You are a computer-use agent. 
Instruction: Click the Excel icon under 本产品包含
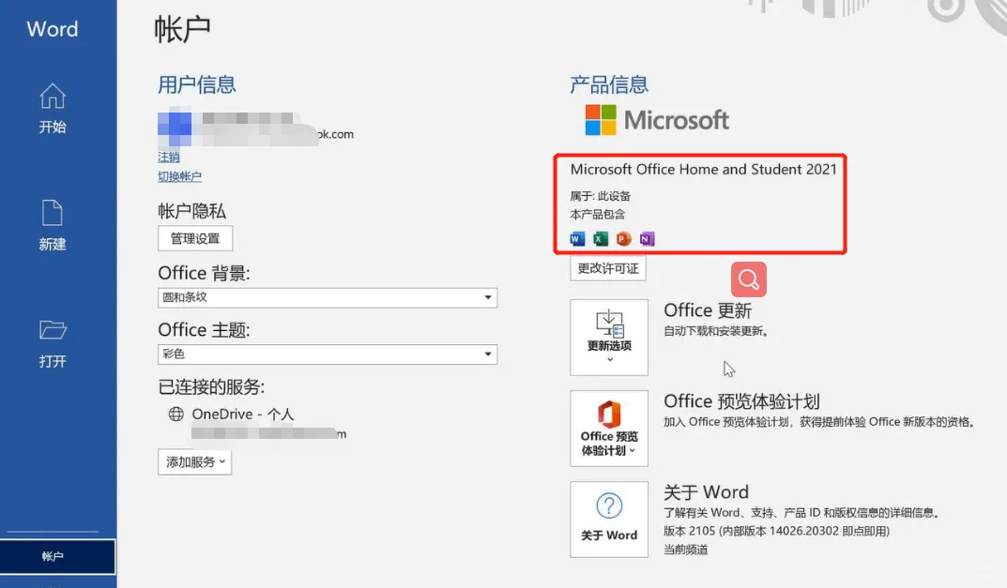(x=600, y=239)
